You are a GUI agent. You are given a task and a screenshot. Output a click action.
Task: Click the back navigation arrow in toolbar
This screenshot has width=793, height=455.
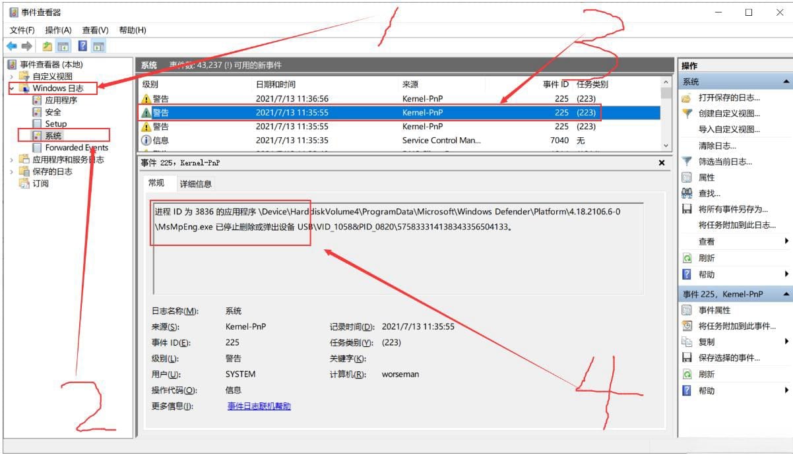coord(11,45)
